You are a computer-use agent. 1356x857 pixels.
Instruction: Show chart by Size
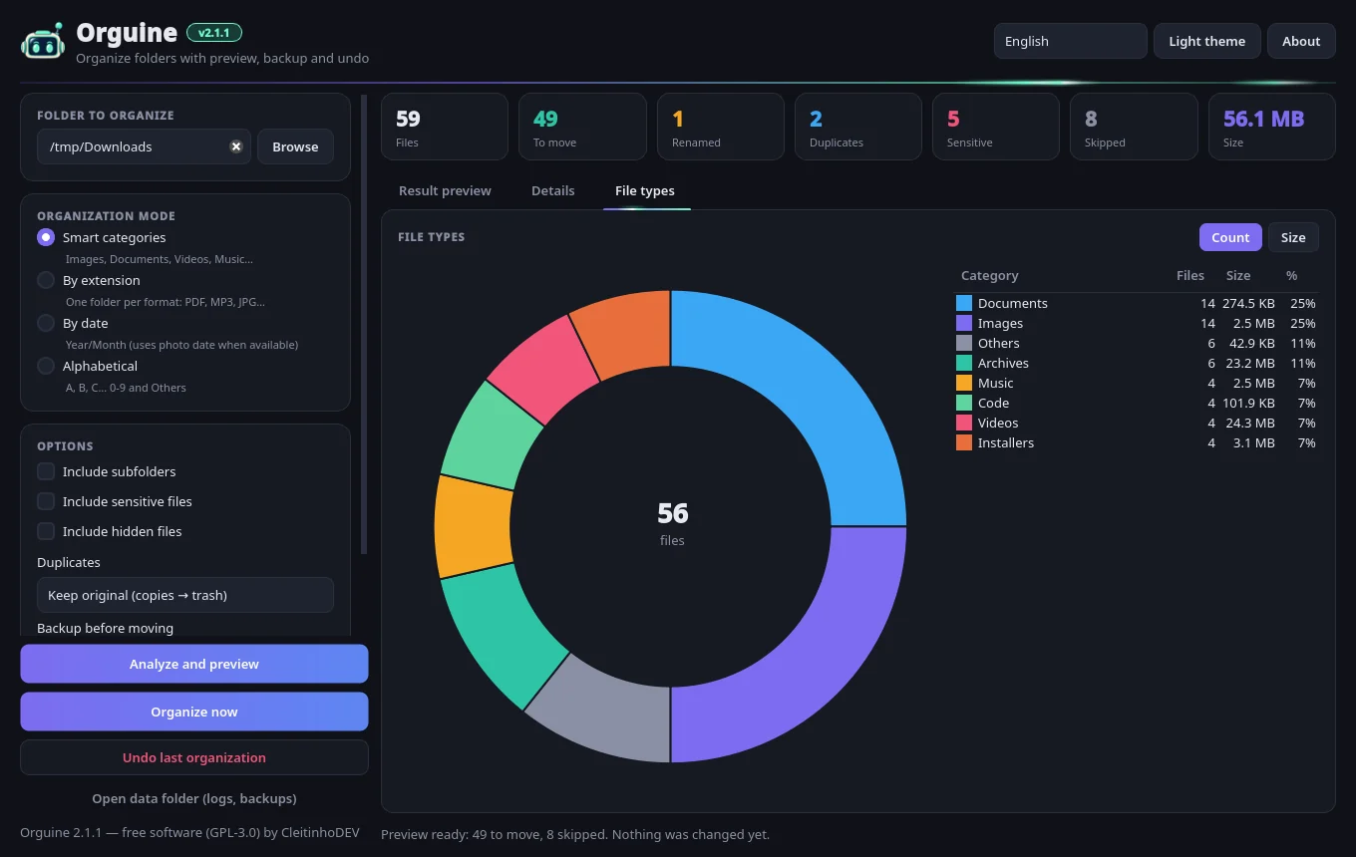tap(1293, 237)
